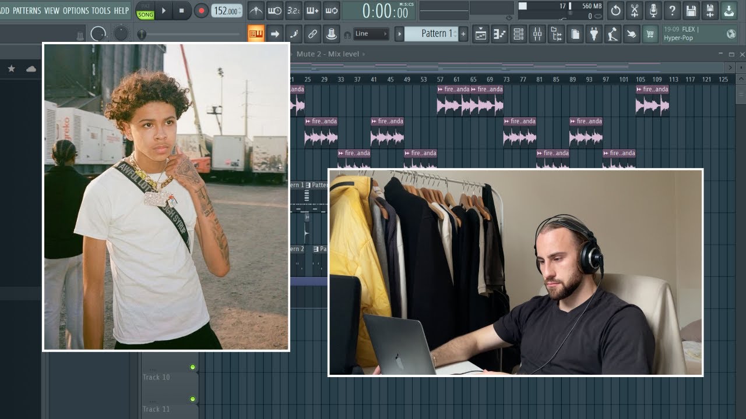This screenshot has height=419, width=746.
Task: Open the metronome toggle icon
Action: [x=256, y=10]
